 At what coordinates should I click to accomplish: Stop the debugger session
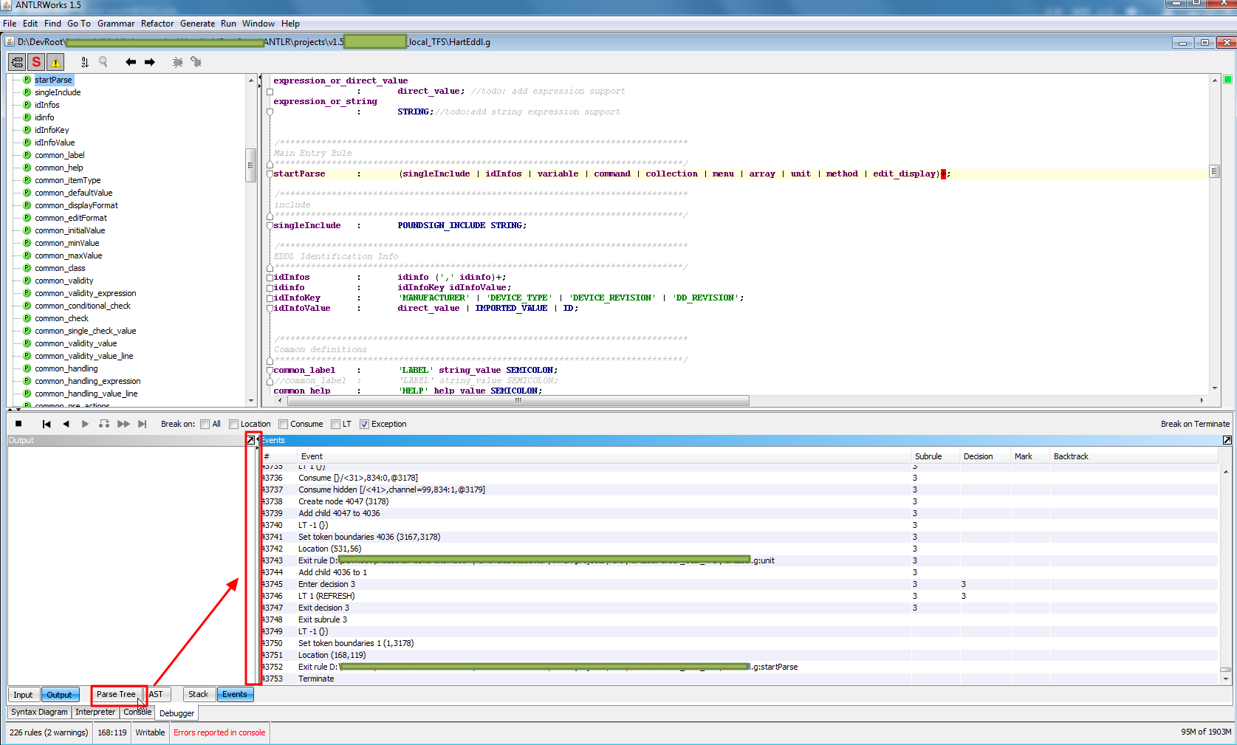(18, 424)
